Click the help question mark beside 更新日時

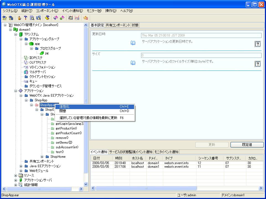point(258,44)
